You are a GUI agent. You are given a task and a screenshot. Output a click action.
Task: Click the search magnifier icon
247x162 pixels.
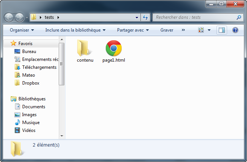click(239, 17)
